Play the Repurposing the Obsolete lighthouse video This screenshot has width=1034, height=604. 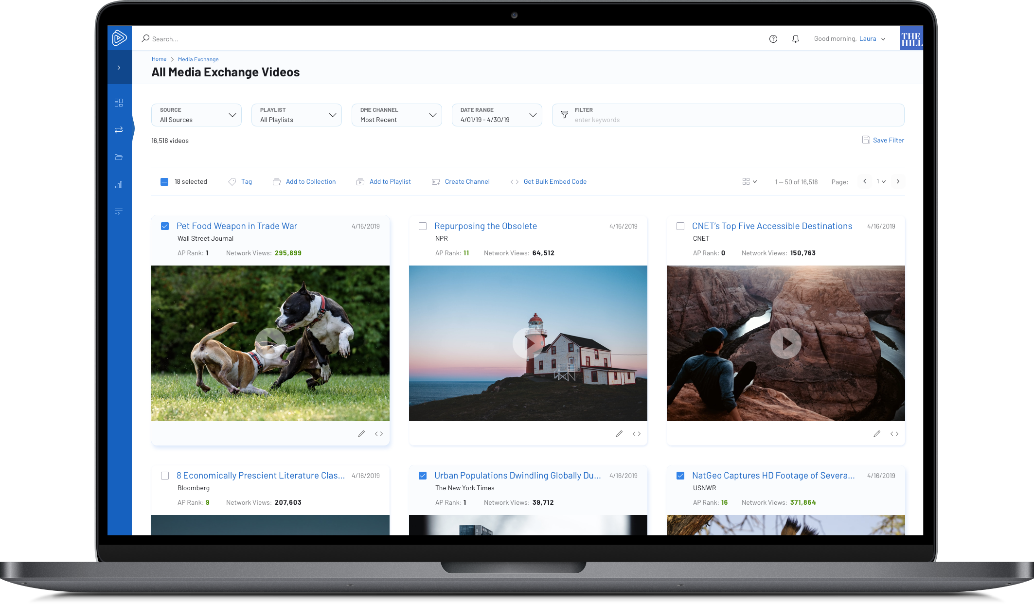pyautogui.click(x=528, y=343)
